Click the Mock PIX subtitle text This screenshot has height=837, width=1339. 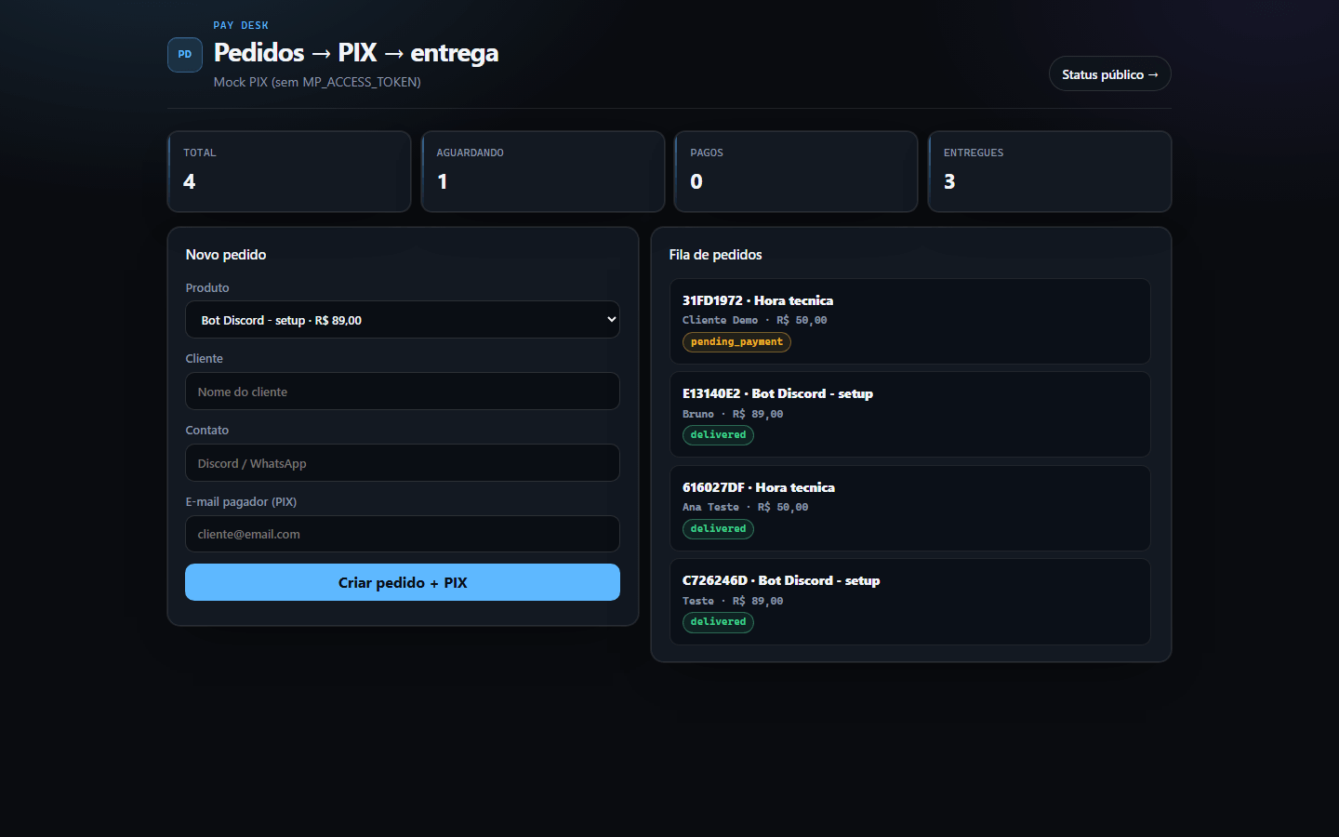pyautogui.click(x=317, y=82)
